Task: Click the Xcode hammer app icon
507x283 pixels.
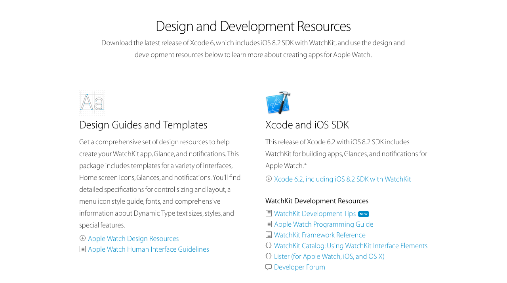Action: coord(278,103)
